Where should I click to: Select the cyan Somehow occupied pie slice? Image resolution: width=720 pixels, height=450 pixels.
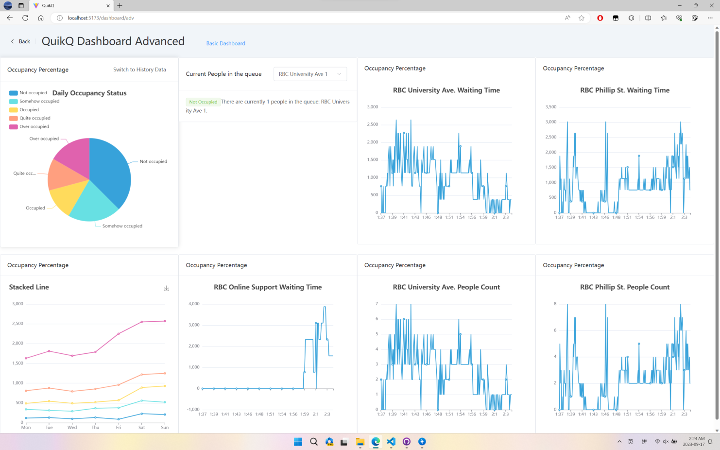(x=95, y=204)
